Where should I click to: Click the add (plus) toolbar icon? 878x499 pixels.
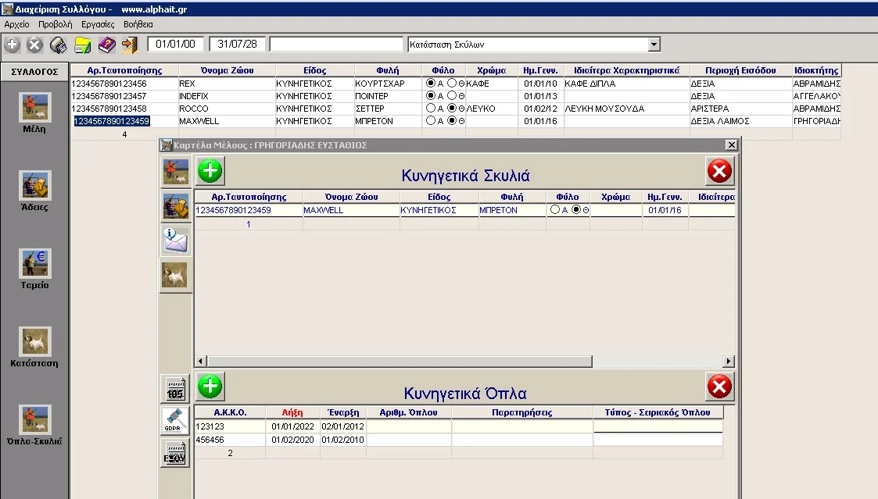[12, 45]
